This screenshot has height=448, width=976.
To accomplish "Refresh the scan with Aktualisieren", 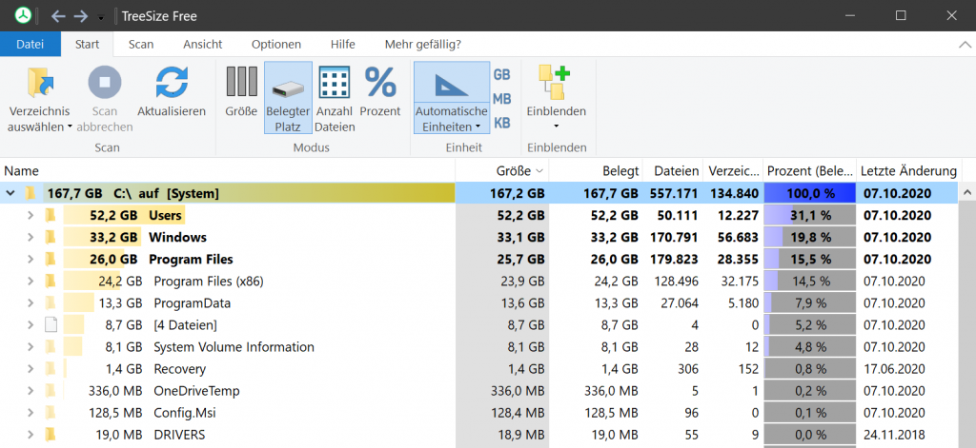I will pos(172,90).
